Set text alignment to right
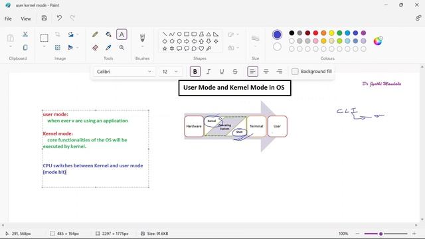Viewport: 425px width, 239px height. (x=279, y=72)
